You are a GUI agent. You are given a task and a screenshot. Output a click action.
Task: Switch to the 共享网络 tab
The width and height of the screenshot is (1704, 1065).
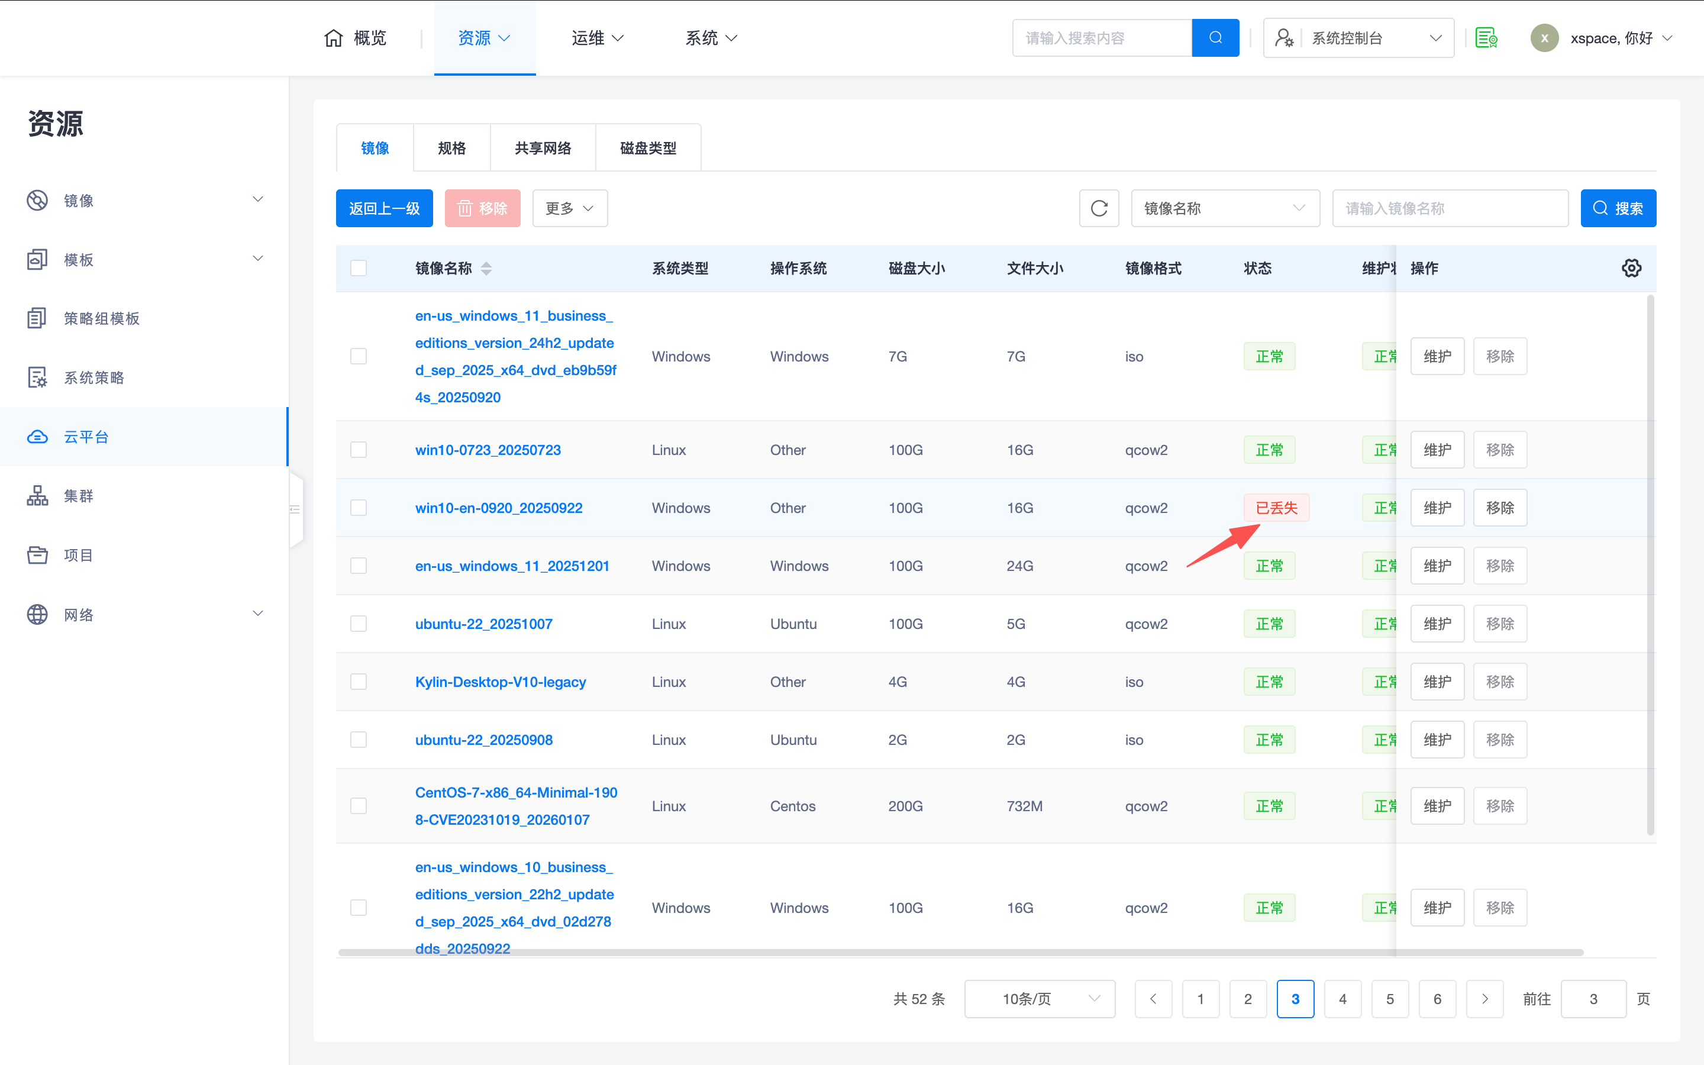click(542, 149)
